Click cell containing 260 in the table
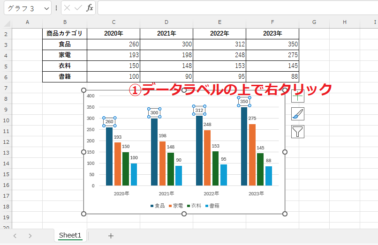378x245 pixels. (x=113, y=45)
